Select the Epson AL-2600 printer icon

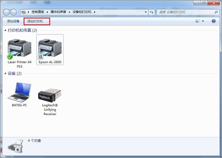coord(50,49)
